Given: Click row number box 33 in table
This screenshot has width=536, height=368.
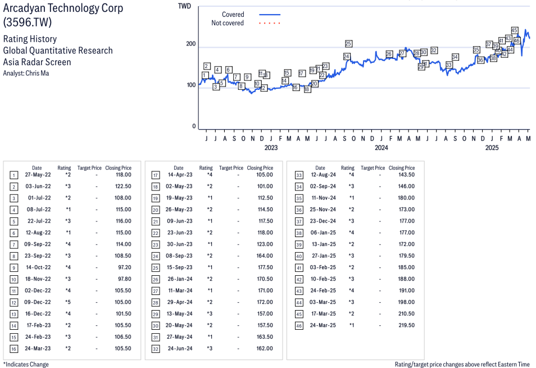Looking at the screenshot, I should [299, 175].
